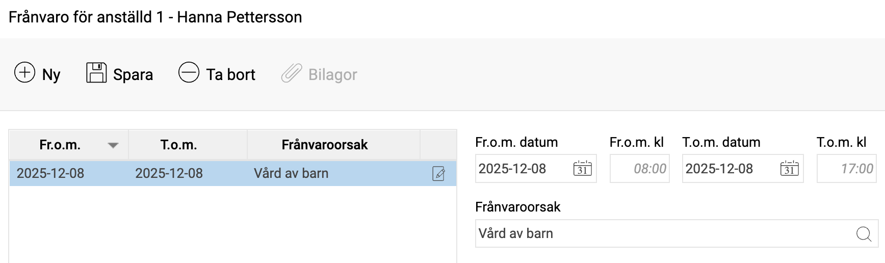Click the minus icon for Ta bort
Viewport: 885px width, 263px height.
click(189, 72)
